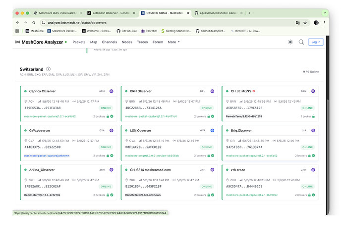Close the Observer Status tab
342x232 pixels.
188,13
